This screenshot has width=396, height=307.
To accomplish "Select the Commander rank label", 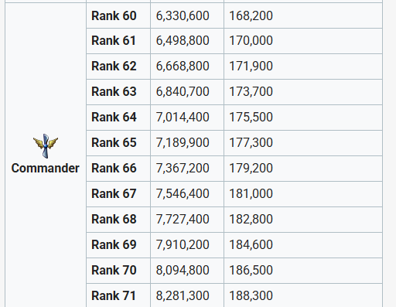I will [x=46, y=168].
